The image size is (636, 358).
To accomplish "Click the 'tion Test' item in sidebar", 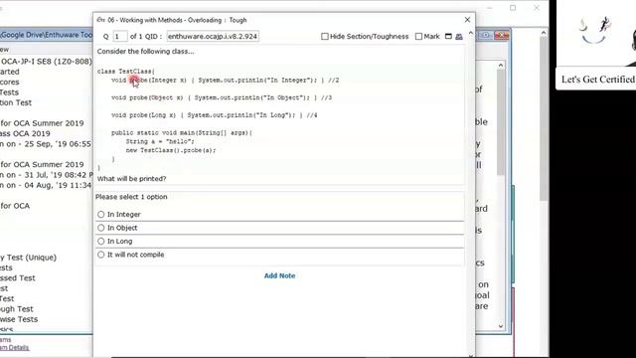I will 16,102.
